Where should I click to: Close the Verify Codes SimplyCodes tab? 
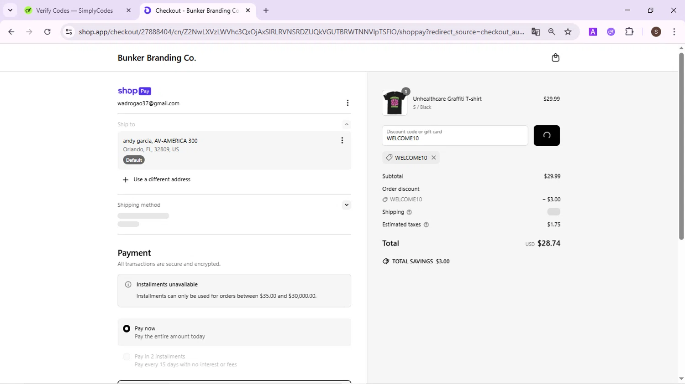click(129, 10)
